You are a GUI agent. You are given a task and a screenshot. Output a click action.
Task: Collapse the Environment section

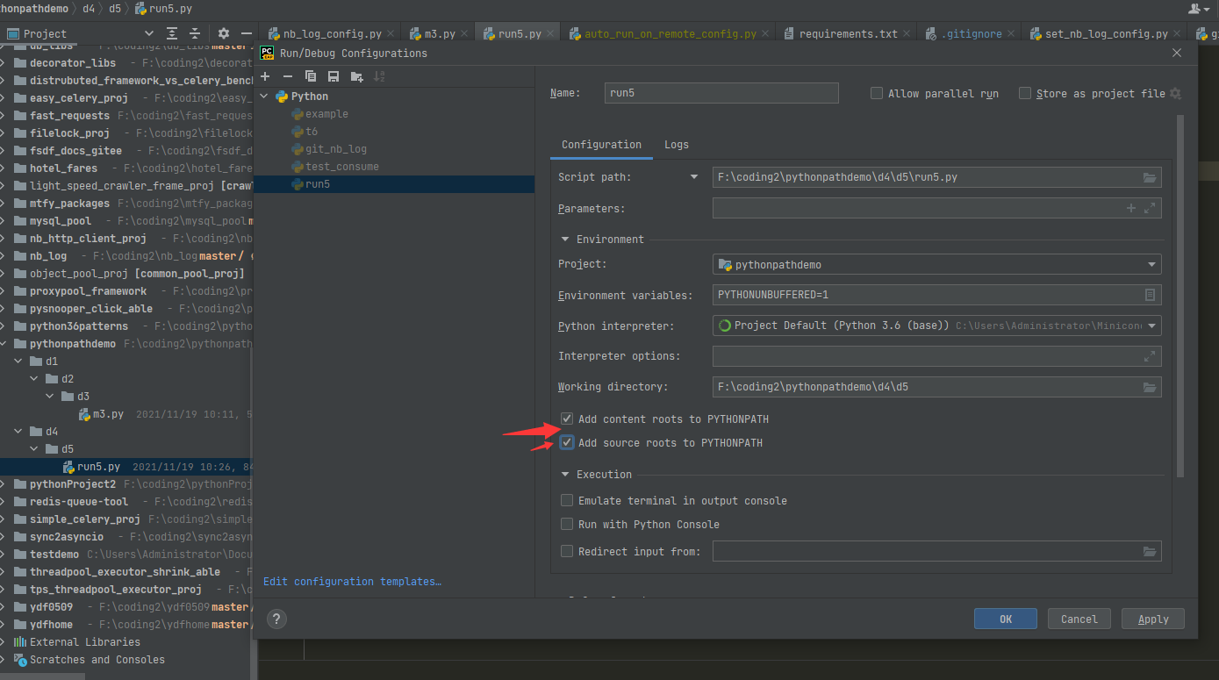pyautogui.click(x=565, y=240)
